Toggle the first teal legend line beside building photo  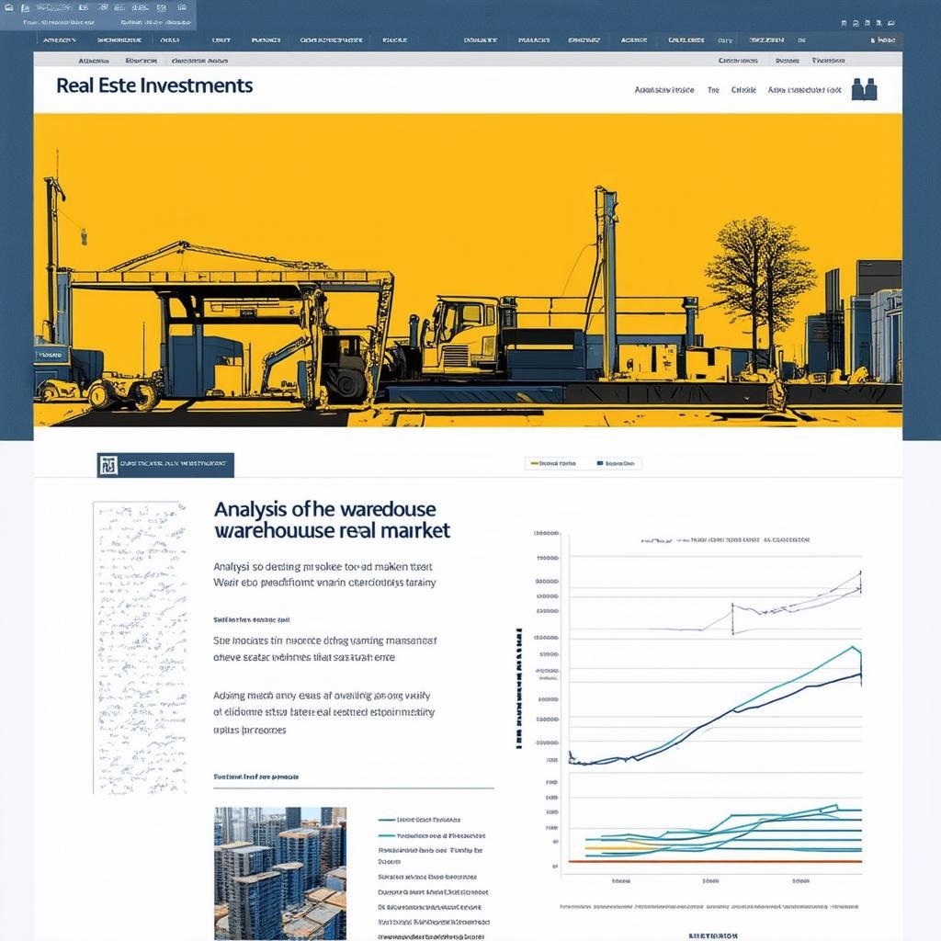click(419, 819)
